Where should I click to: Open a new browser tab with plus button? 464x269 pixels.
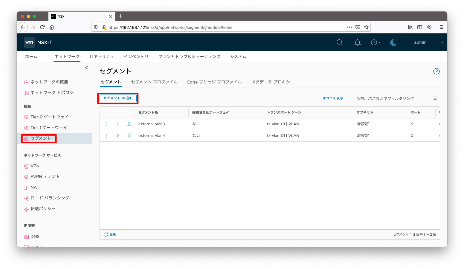[x=120, y=16]
